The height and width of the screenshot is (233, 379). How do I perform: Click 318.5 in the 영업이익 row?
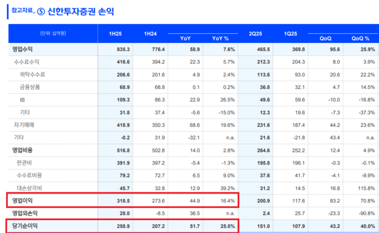tap(123, 201)
